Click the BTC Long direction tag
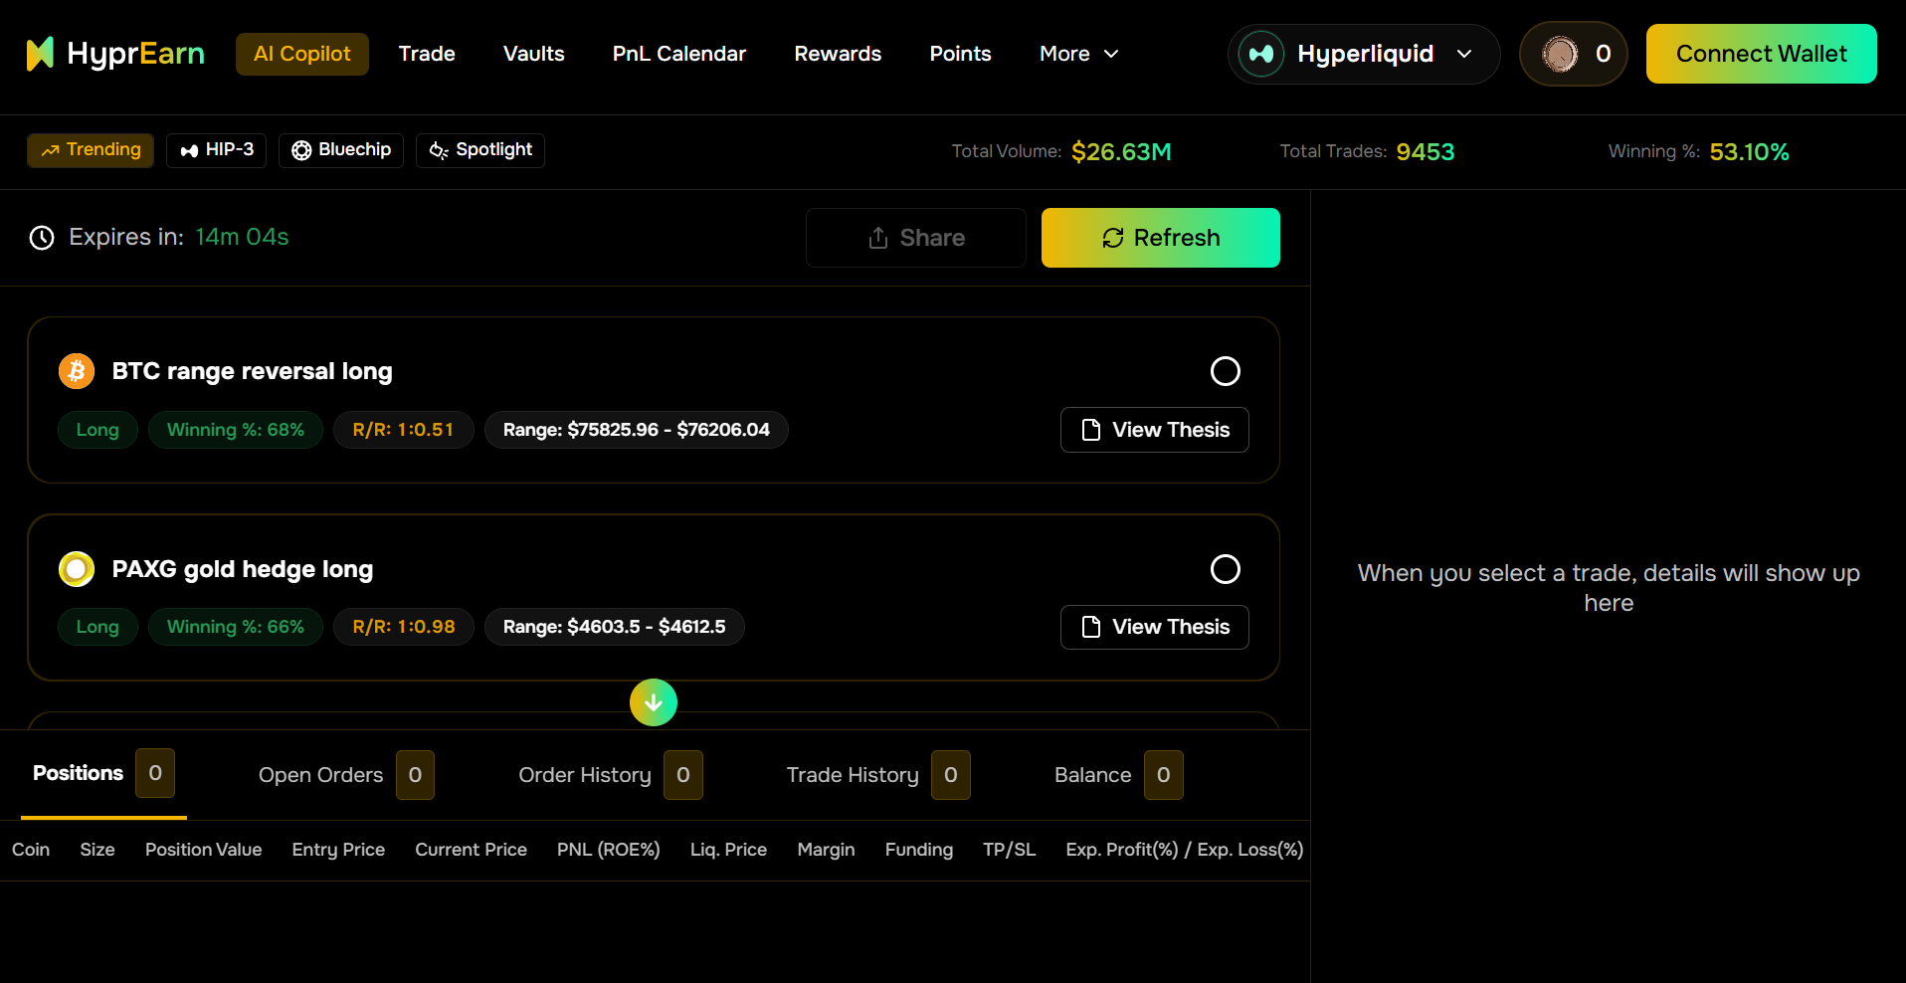The width and height of the screenshot is (1906, 983). coord(97,430)
